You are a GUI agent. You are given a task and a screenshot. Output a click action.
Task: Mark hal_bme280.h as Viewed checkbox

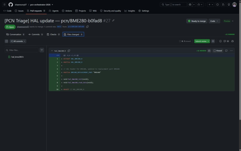click(218, 51)
